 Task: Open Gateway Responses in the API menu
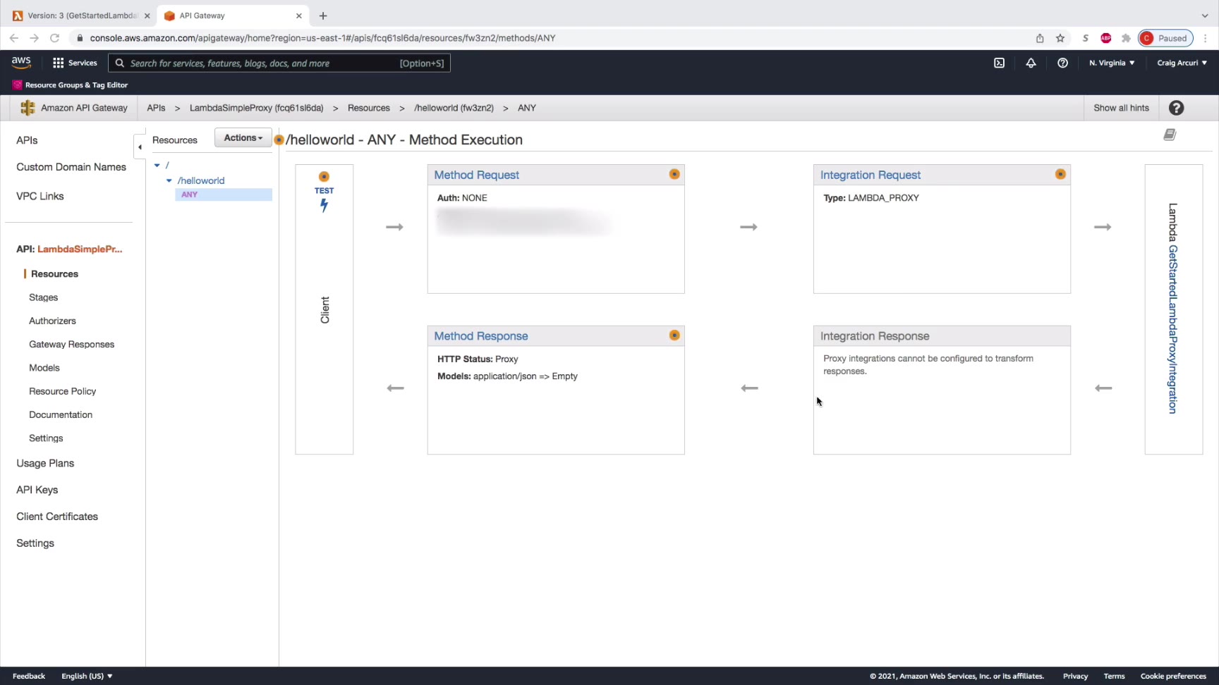71,344
